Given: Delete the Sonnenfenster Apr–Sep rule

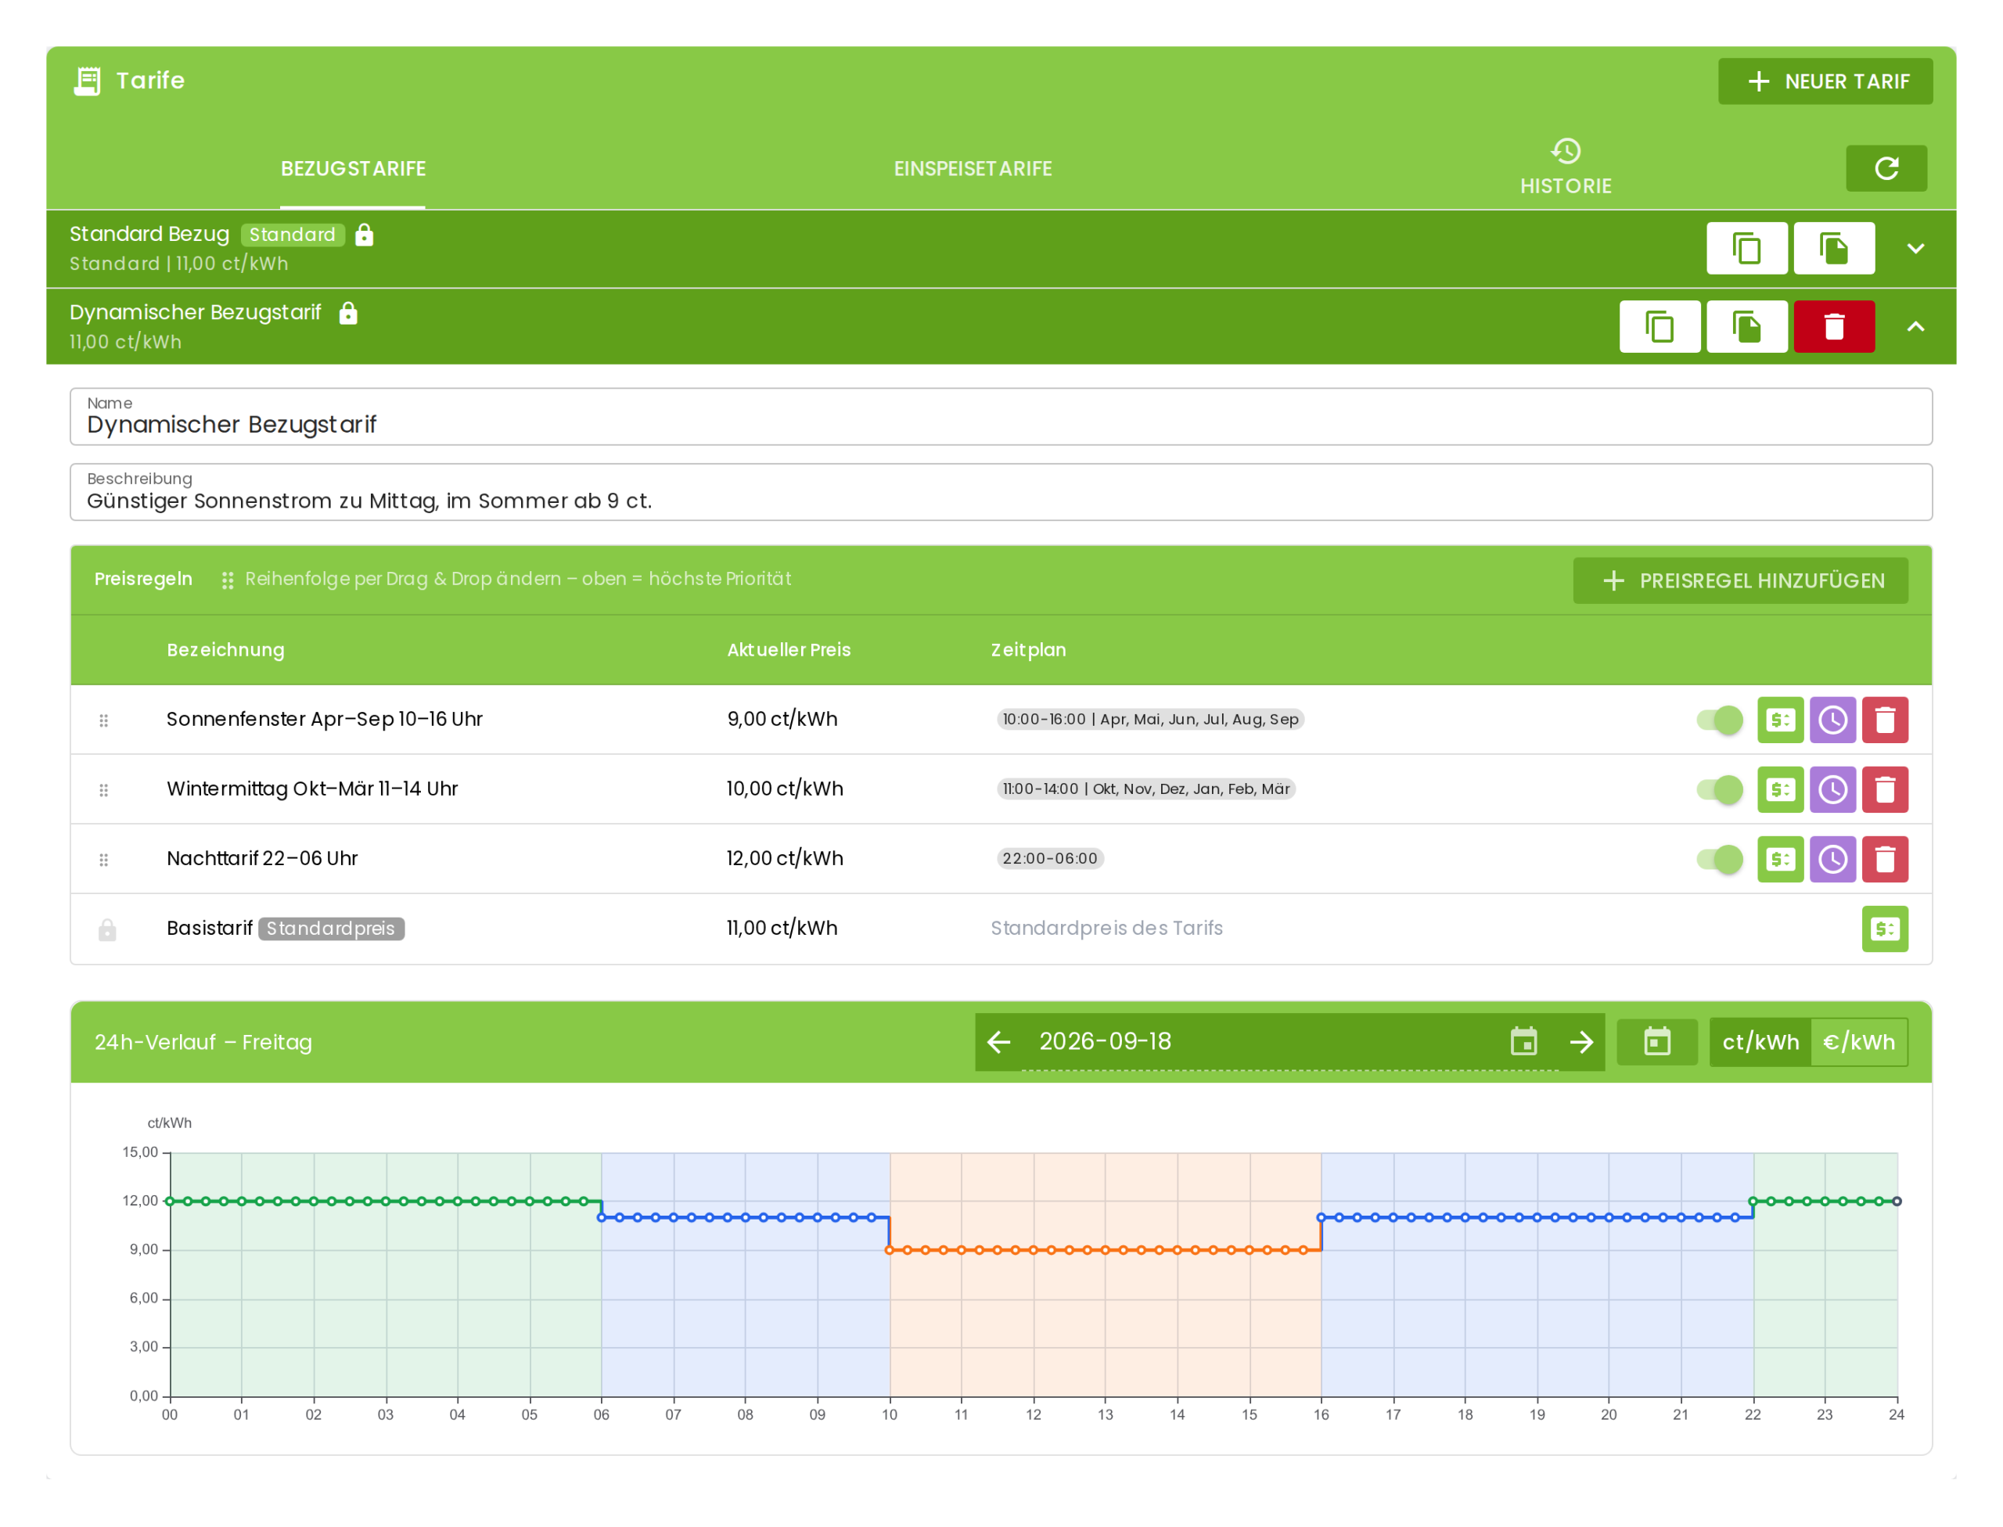Looking at the screenshot, I should tap(1885, 720).
